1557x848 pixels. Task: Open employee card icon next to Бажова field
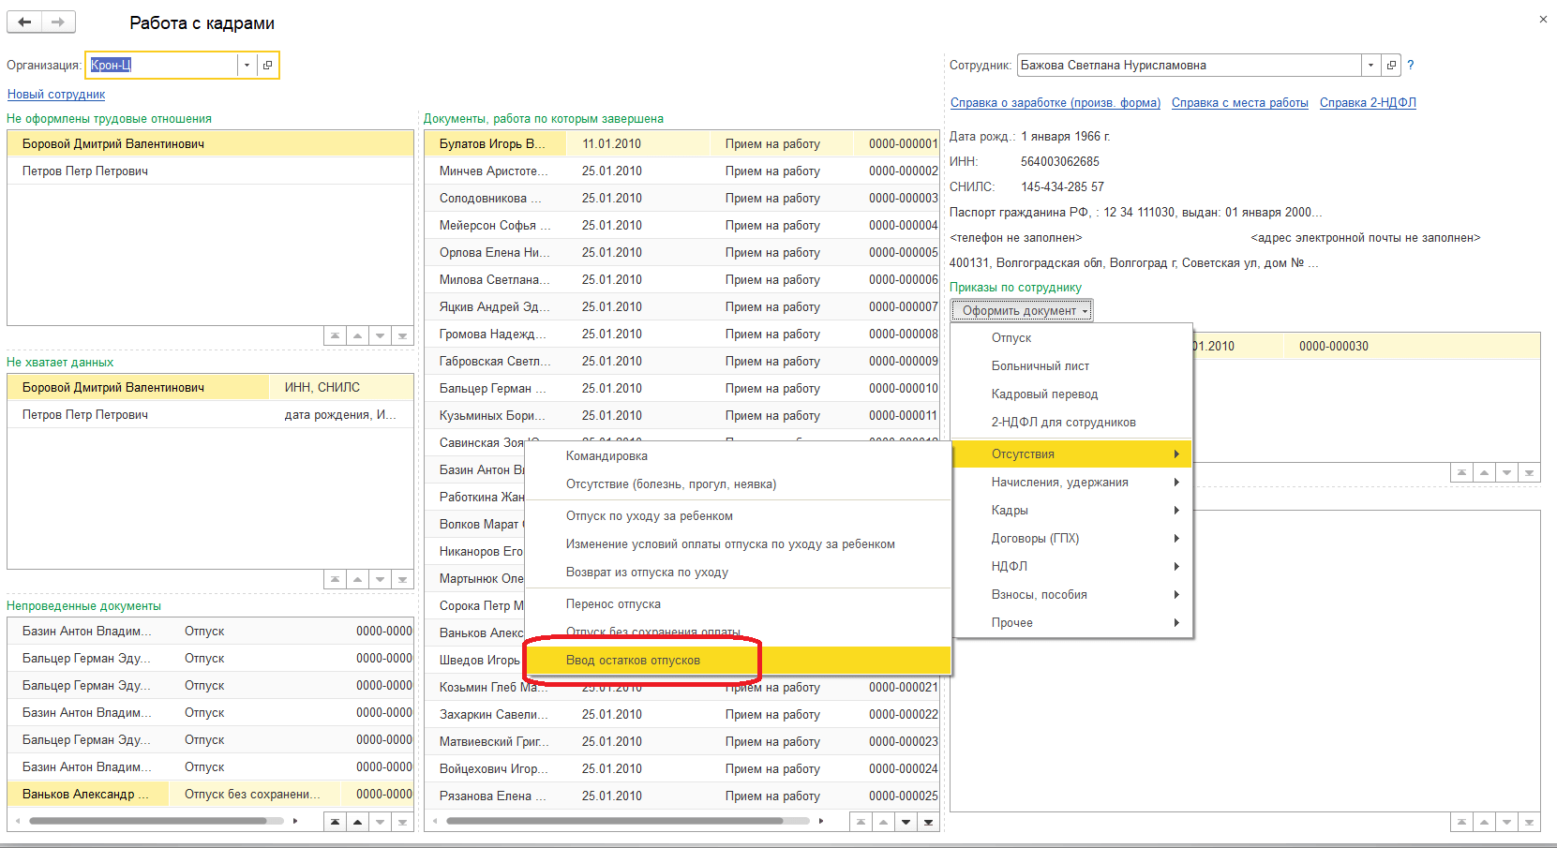pos(1391,65)
